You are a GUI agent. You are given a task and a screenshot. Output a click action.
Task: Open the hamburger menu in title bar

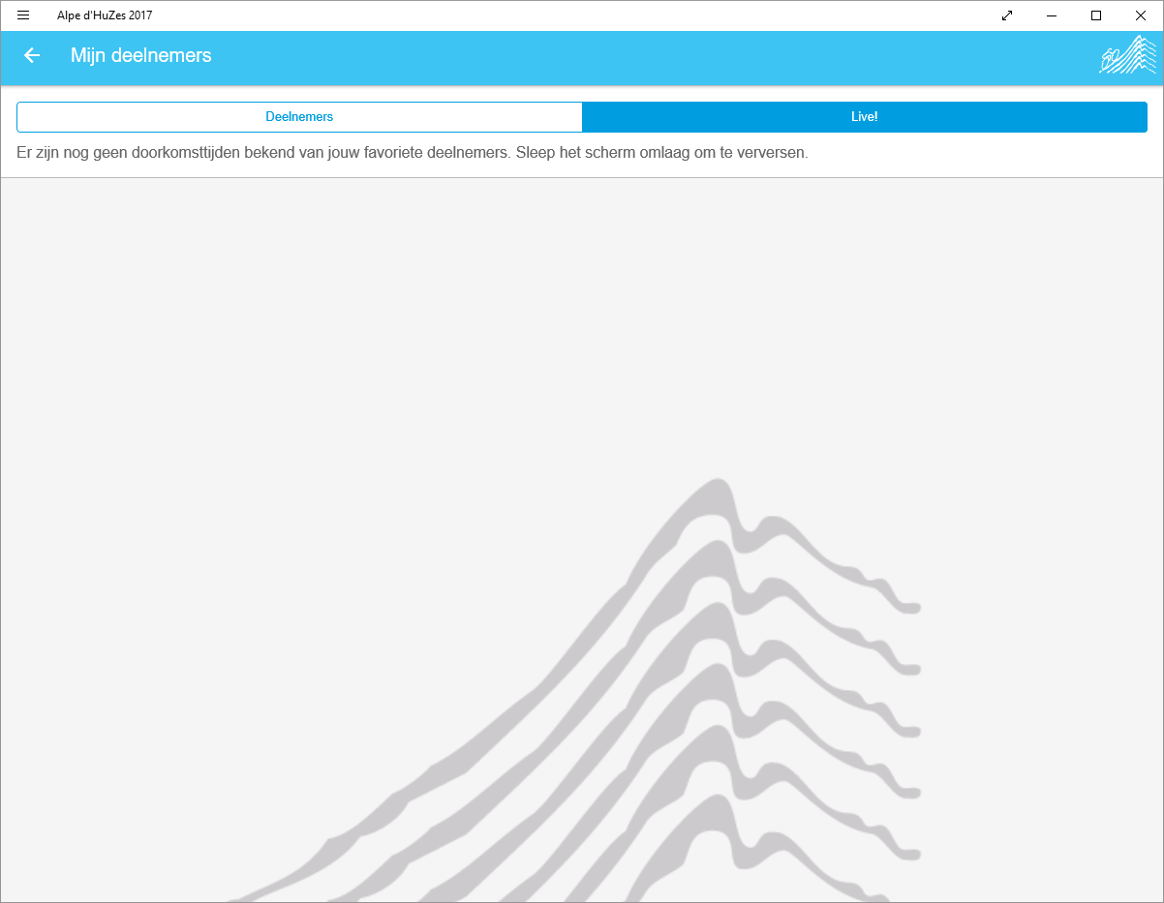pyautogui.click(x=23, y=15)
